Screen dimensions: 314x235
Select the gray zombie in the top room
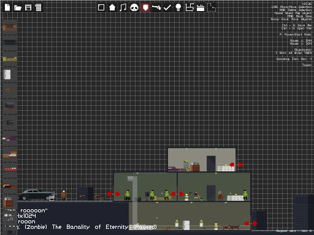click(x=186, y=165)
